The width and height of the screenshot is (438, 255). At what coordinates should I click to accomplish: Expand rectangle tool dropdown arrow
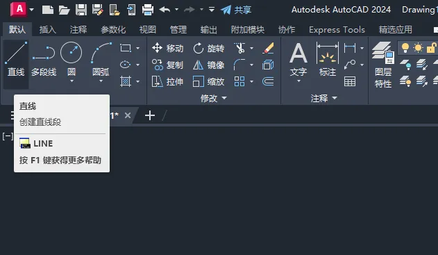click(x=137, y=49)
